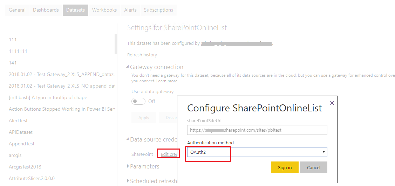The width and height of the screenshot is (395, 186).
Task: Select dataset 1111111 in the list
Action: (x=18, y=51)
